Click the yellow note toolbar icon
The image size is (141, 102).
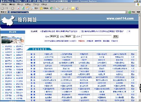coord(73,8)
